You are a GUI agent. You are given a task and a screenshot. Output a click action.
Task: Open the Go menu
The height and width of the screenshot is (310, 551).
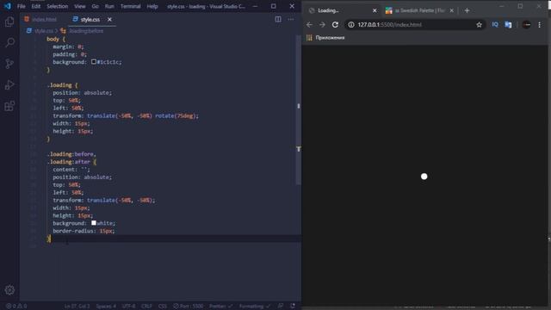point(96,6)
